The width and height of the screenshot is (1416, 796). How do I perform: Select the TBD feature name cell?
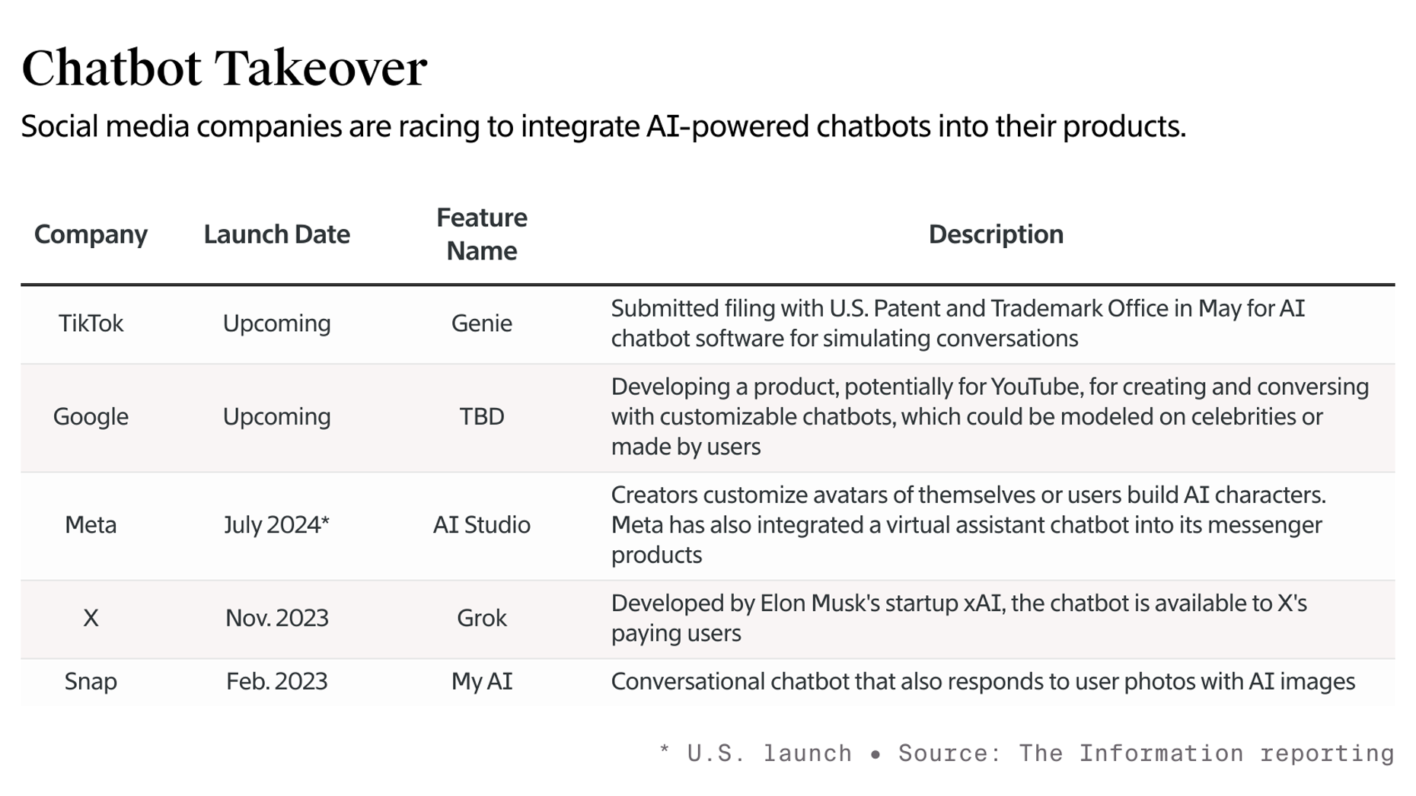(x=481, y=417)
